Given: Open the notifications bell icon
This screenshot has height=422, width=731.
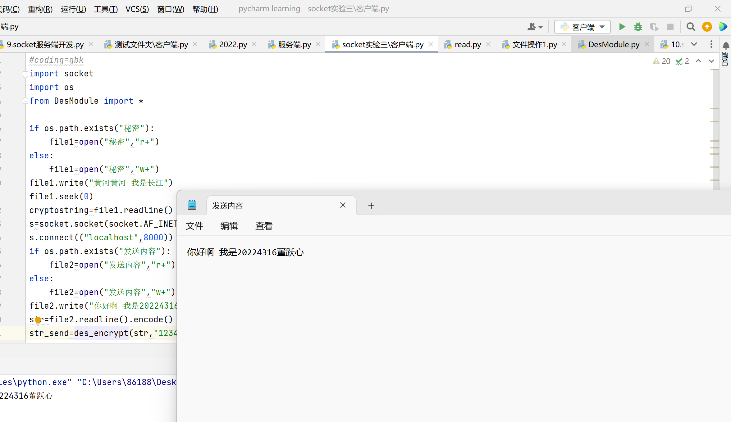Looking at the screenshot, I should click(x=726, y=46).
